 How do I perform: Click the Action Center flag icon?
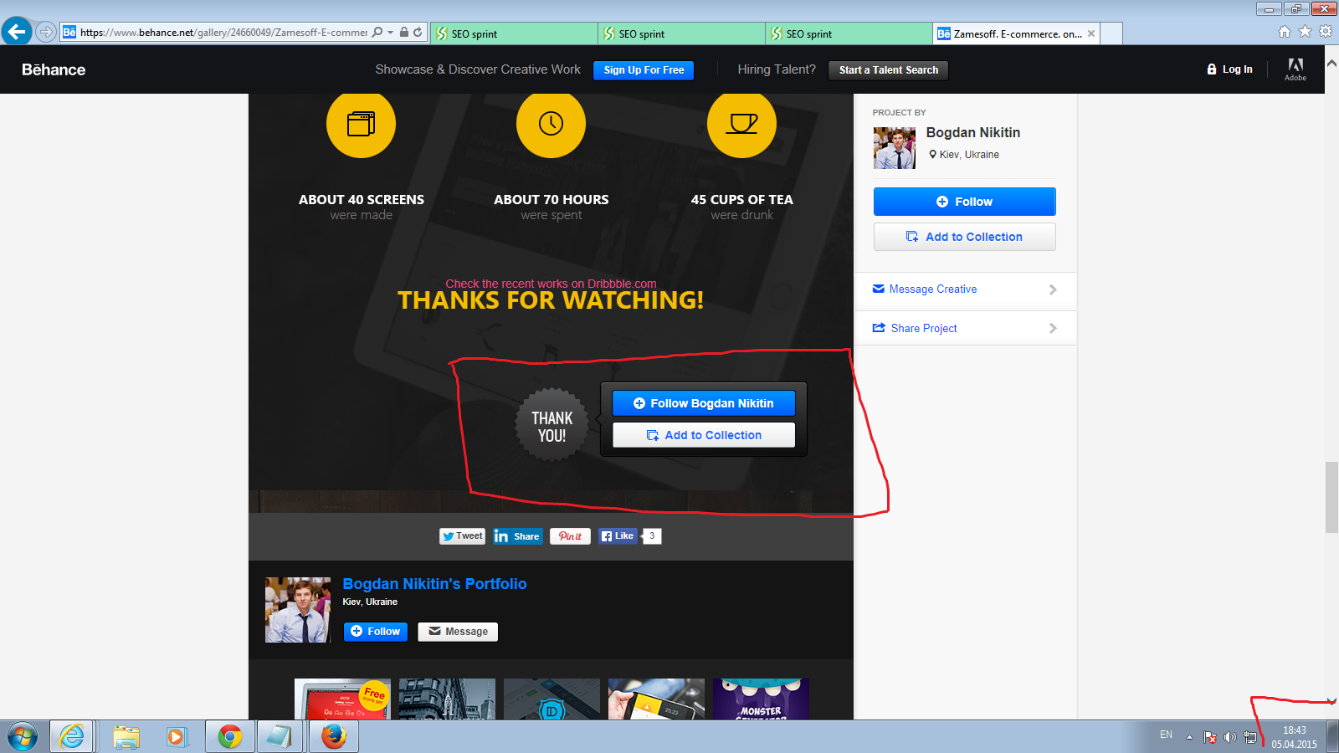[1210, 737]
